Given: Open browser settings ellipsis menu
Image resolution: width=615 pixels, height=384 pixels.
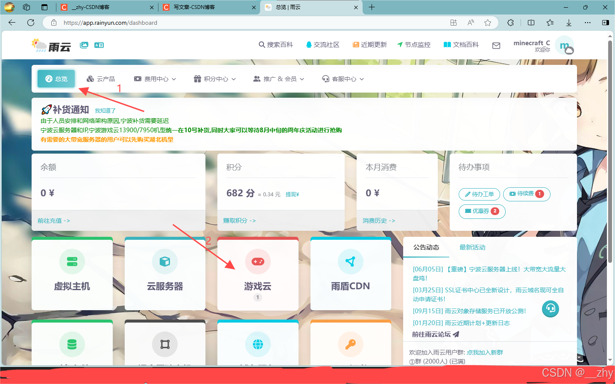Looking at the screenshot, I should (588, 23).
